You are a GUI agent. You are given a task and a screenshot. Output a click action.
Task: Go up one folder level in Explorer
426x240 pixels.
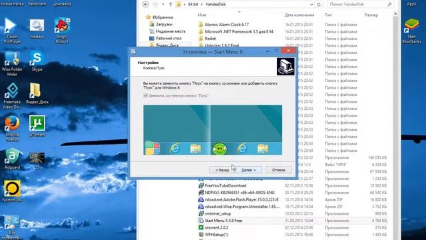170,5
